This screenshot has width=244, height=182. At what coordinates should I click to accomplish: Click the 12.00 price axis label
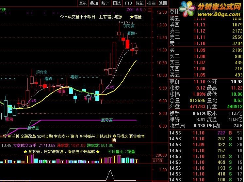pyautogui.click(x=162, y=25)
